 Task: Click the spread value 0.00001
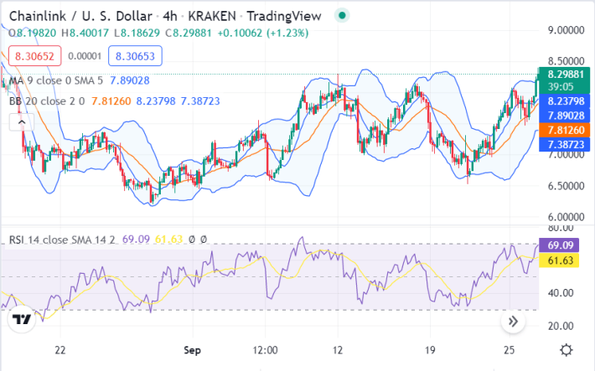85,56
